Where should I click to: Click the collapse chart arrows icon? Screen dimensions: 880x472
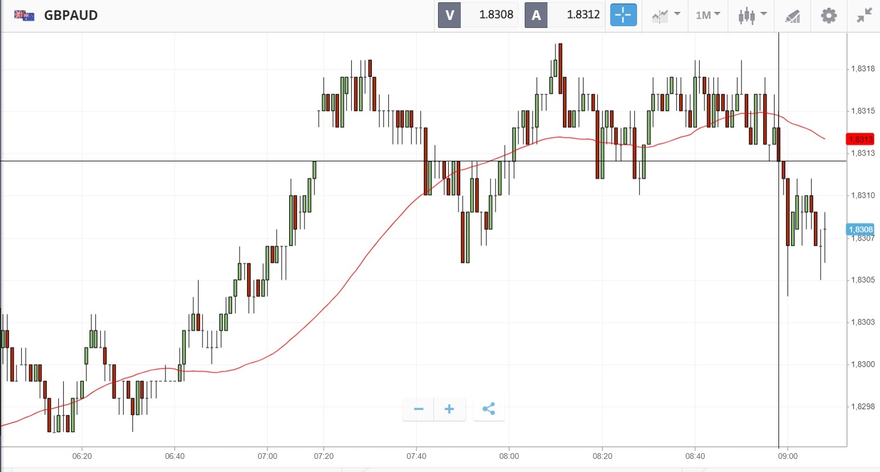[865, 15]
